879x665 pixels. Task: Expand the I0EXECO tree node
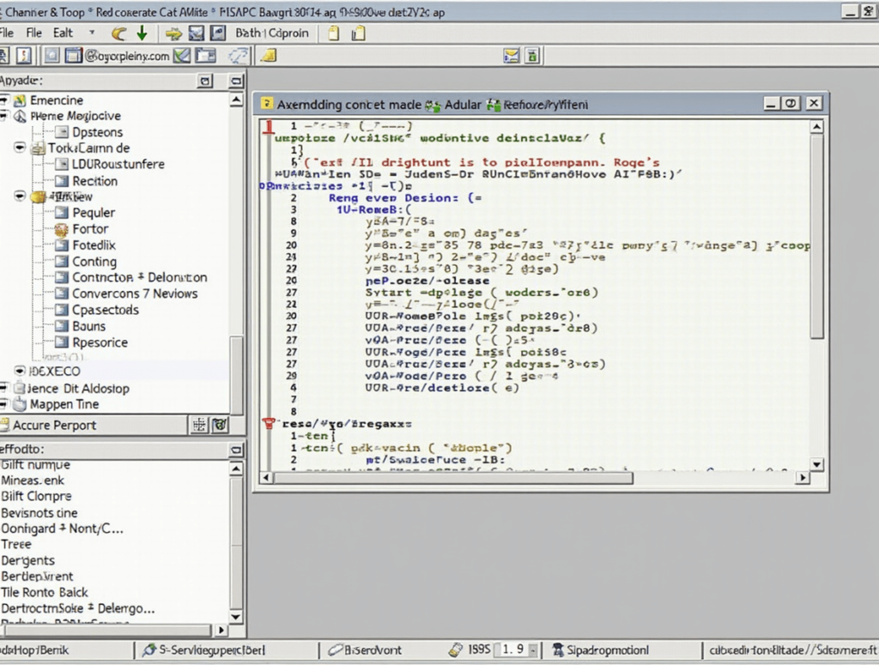[x=20, y=371]
